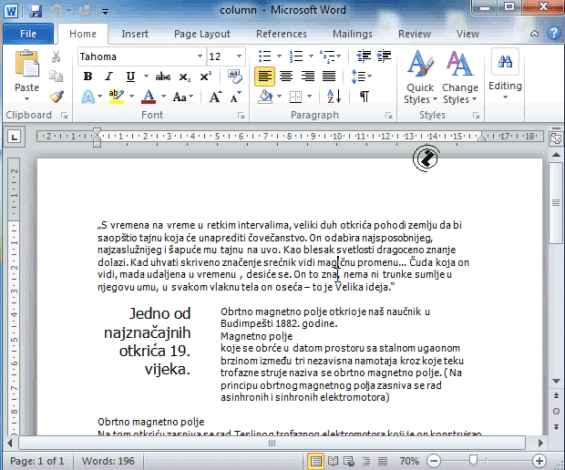Click the zoom slider handle

pos(473,461)
